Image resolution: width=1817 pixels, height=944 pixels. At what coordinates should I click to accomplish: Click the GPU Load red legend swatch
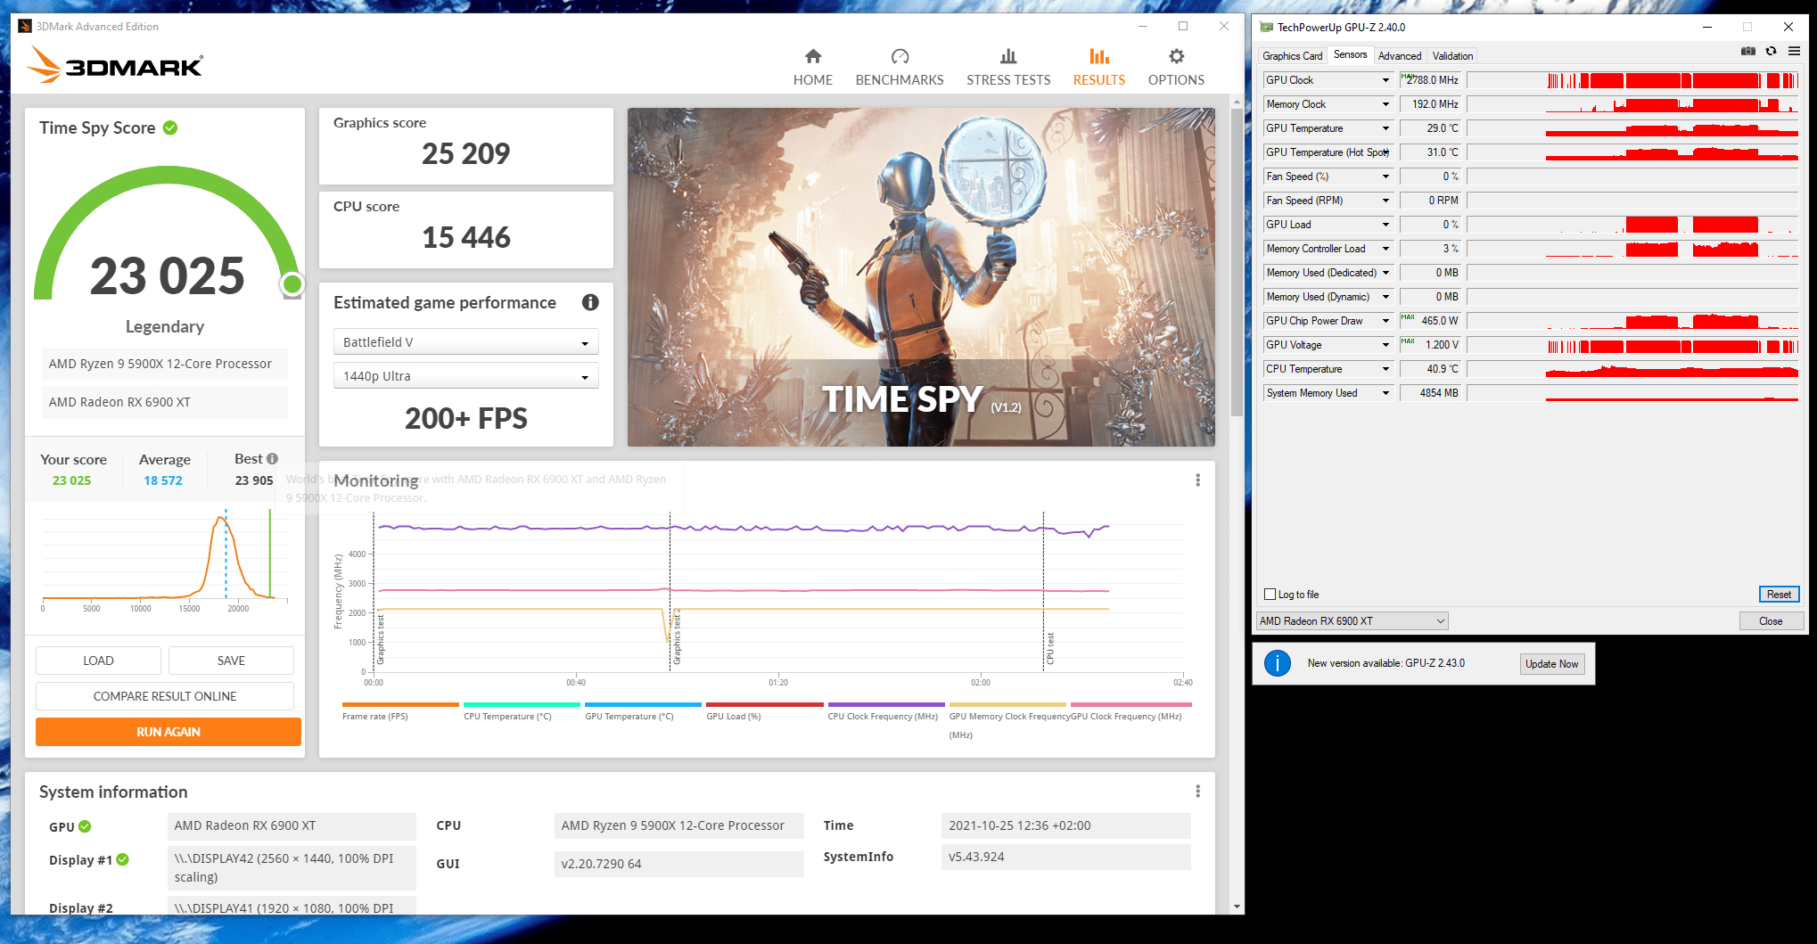tap(765, 704)
